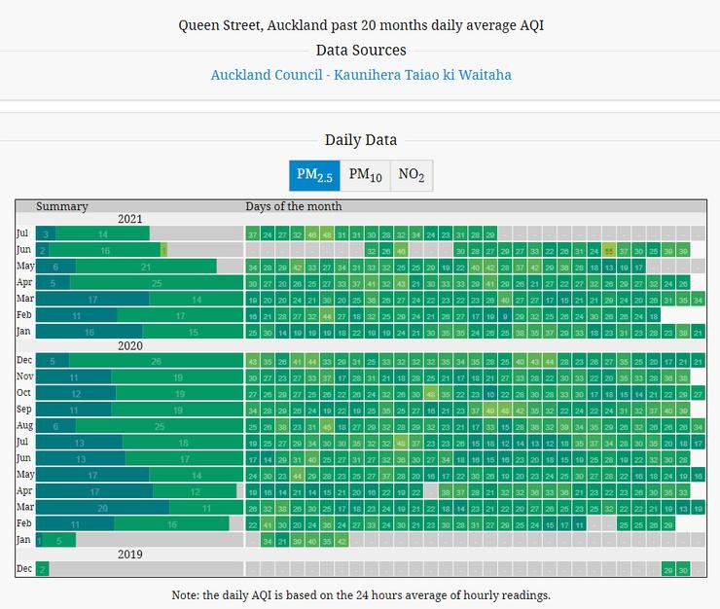This screenshot has height=609, width=720.
Task: Click the Summary column header
Action: pyautogui.click(x=62, y=206)
